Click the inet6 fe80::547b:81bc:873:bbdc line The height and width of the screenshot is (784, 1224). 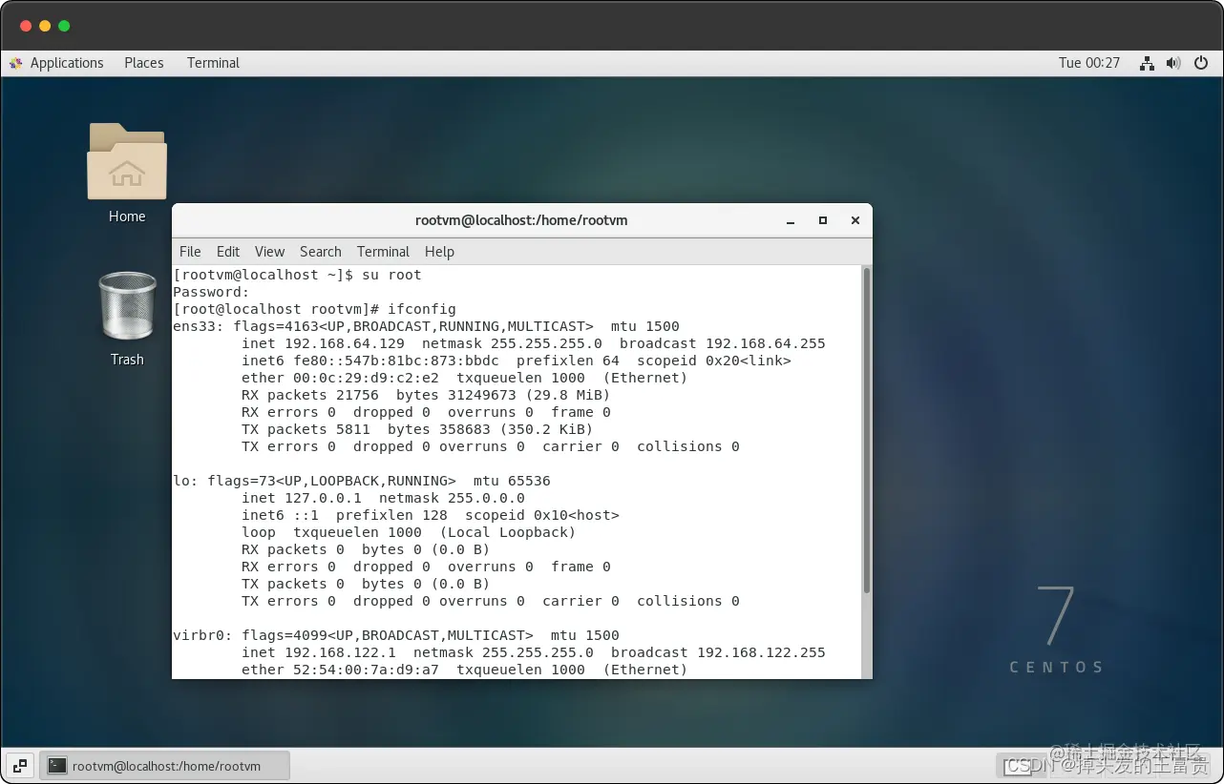pyautogui.click(x=517, y=361)
